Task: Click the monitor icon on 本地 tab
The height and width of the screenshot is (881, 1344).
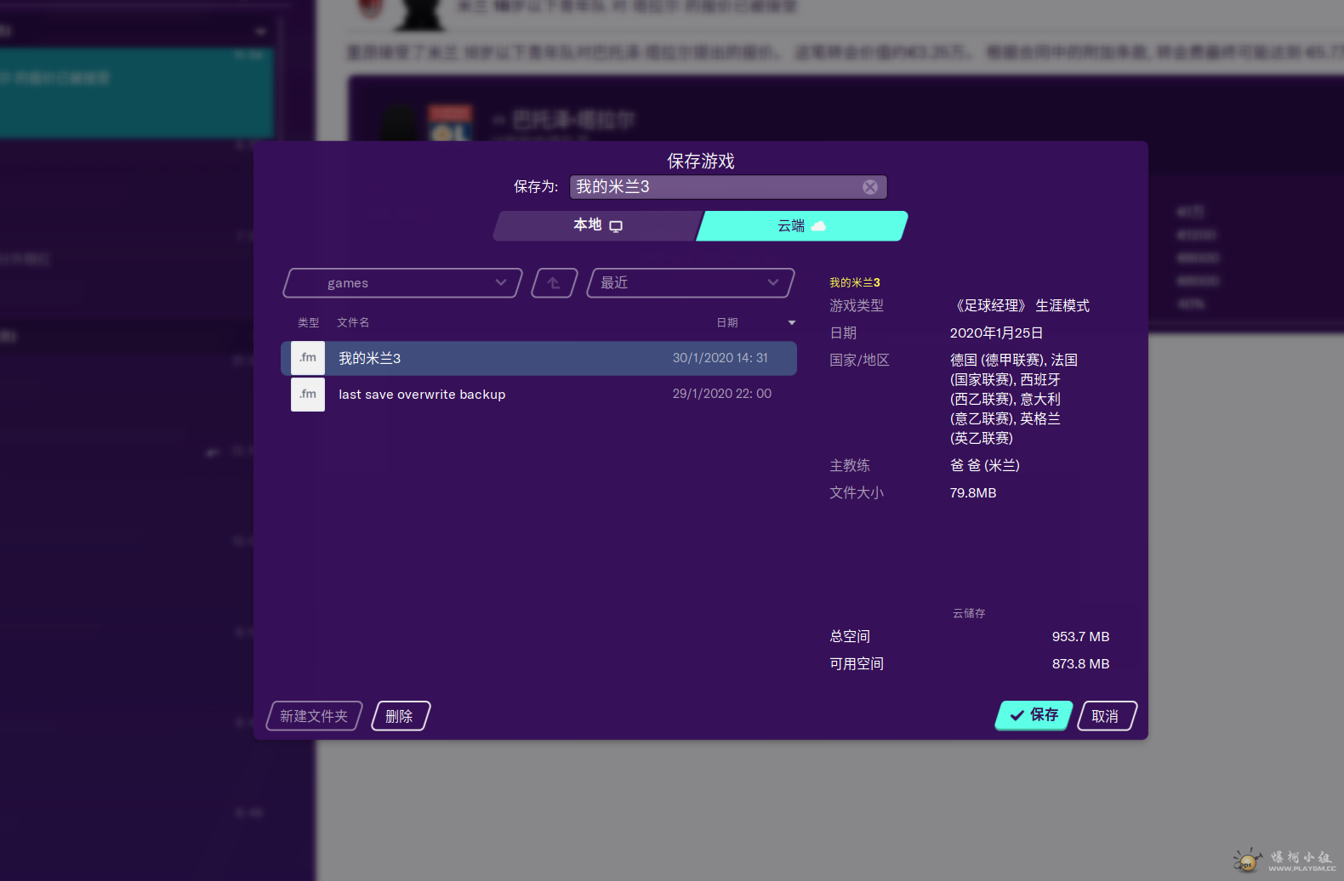Action: pyautogui.click(x=616, y=226)
